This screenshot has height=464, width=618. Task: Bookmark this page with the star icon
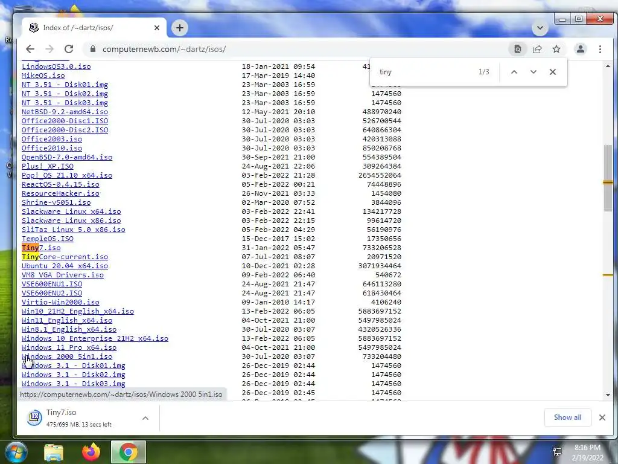[556, 49]
